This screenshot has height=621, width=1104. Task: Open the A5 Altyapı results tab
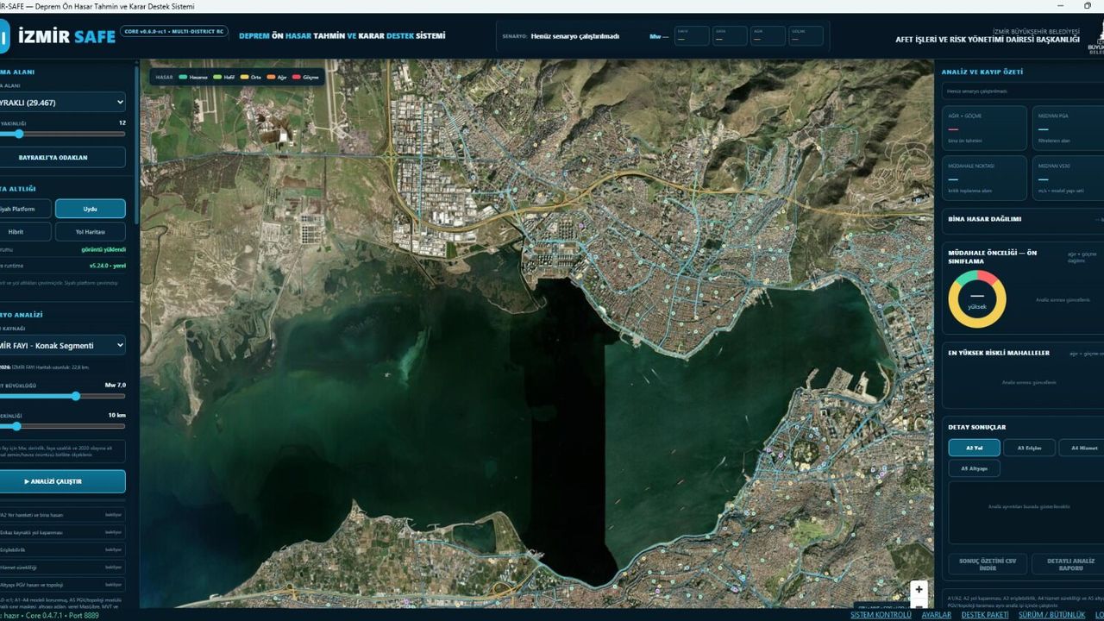pos(975,468)
